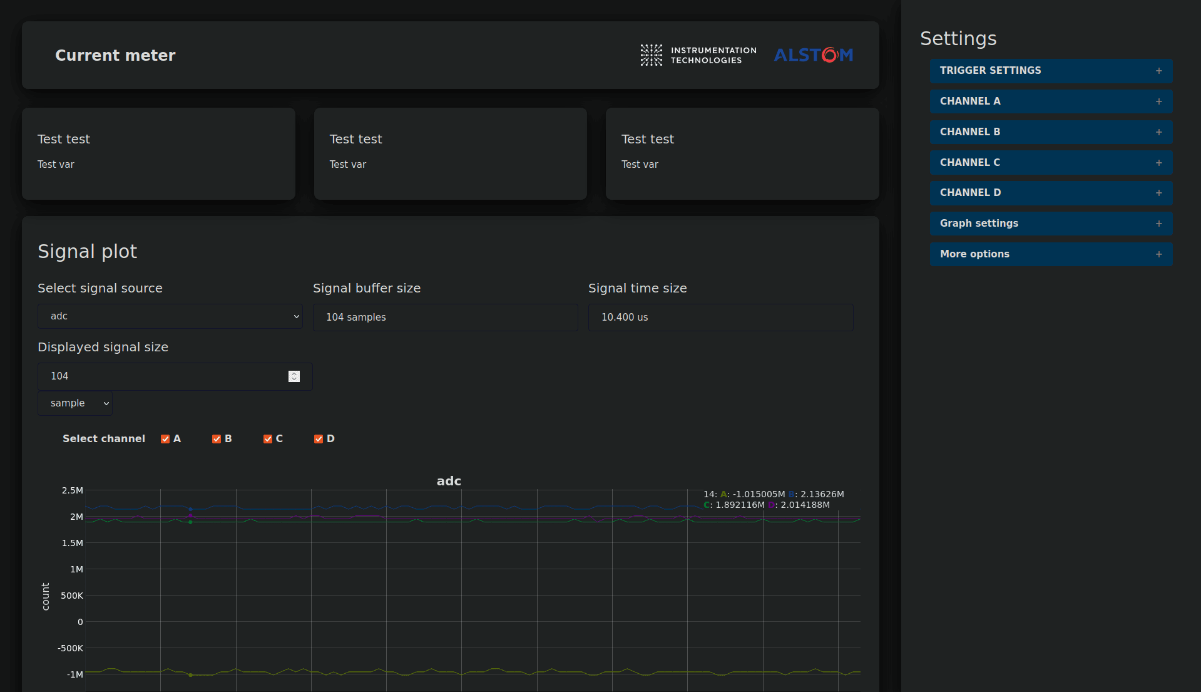Click the Signal time size field

click(x=721, y=318)
